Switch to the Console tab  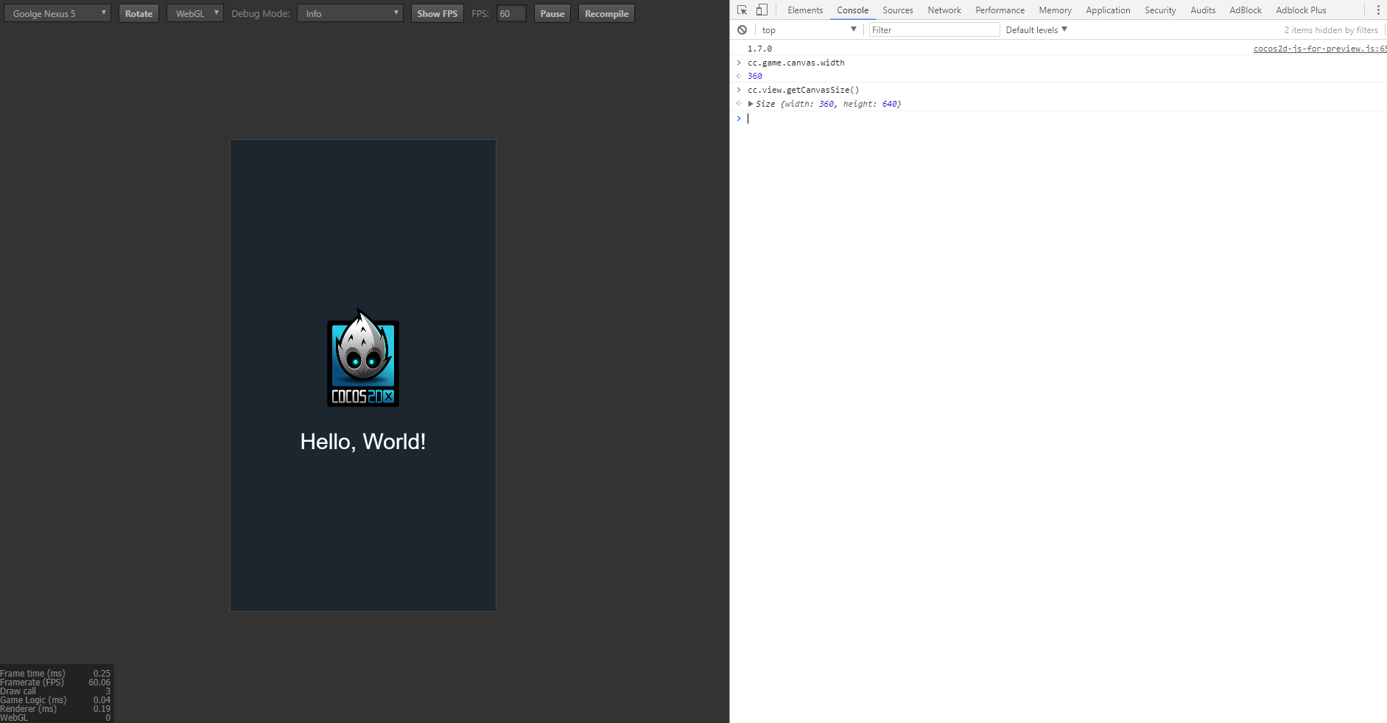point(853,10)
